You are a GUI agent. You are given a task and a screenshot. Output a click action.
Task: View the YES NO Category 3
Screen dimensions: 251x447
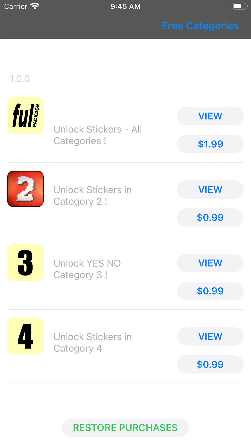click(210, 263)
